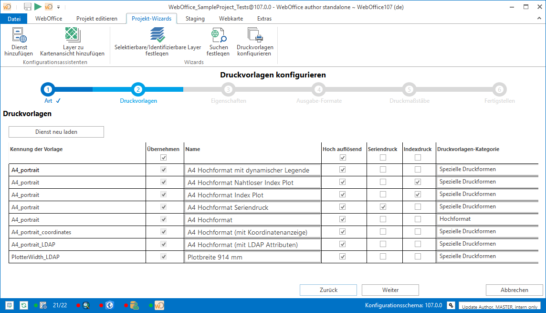546x313 pixels.
Task: Launch Selektierbare/Identifizierbare Layer festlegen wizard
Action: tap(157, 35)
